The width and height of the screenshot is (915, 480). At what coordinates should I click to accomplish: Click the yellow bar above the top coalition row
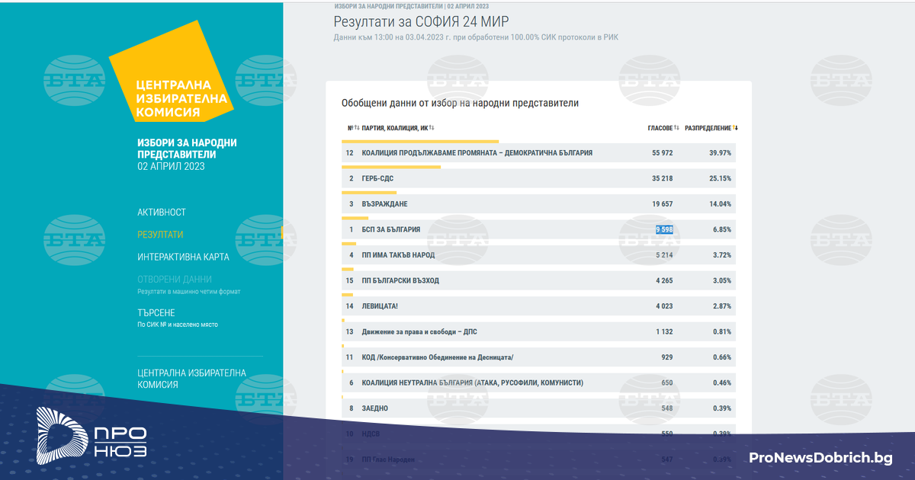pyautogui.click(x=420, y=141)
